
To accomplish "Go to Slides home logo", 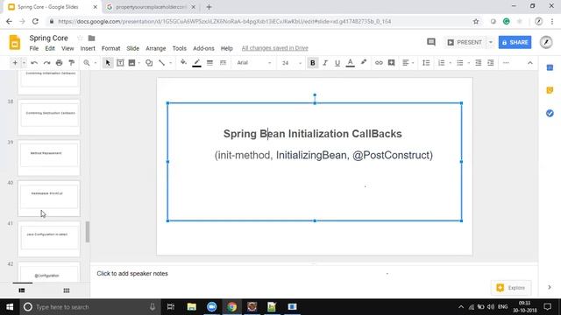I will click(x=15, y=42).
